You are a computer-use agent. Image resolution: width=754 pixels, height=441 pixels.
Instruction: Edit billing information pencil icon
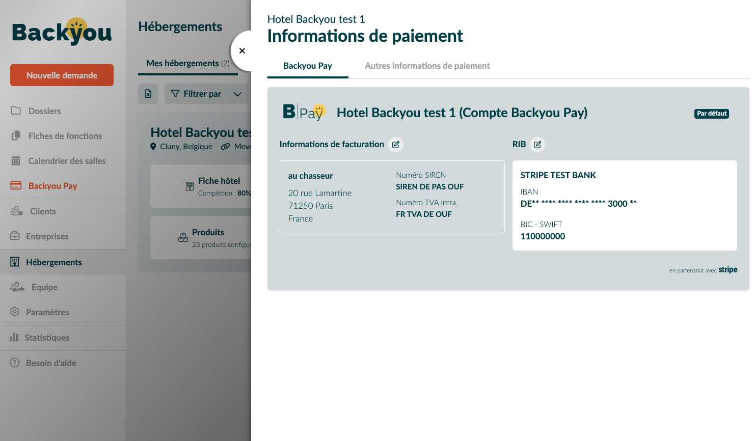point(396,145)
